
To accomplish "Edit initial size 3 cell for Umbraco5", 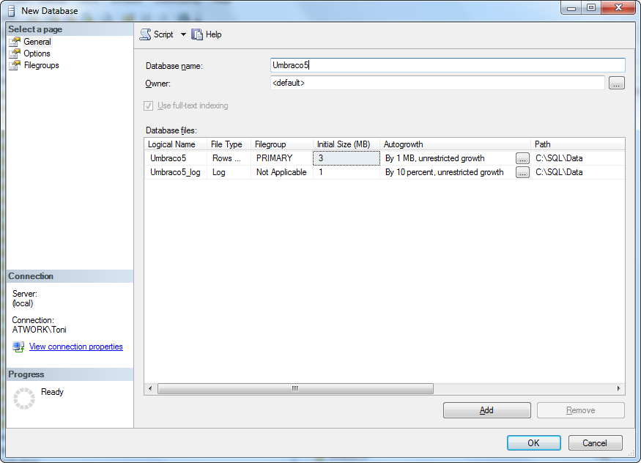I will pyautogui.click(x=347, y=158).
